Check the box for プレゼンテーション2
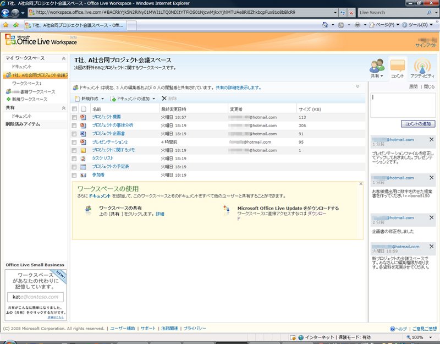440x344 pixels. point(74,142)
